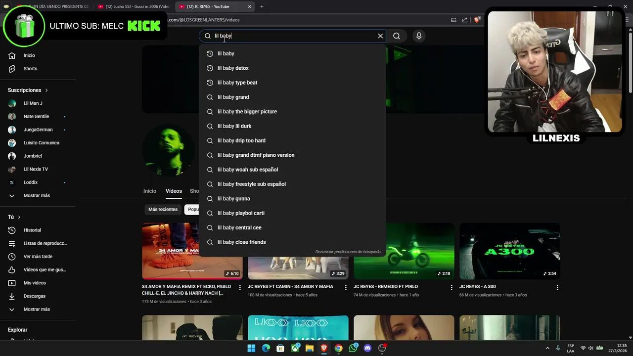Choose 'lil baby freestyle sub español' suggestion
The width and height of the screenshot is (633, 356).
point(292,184)
